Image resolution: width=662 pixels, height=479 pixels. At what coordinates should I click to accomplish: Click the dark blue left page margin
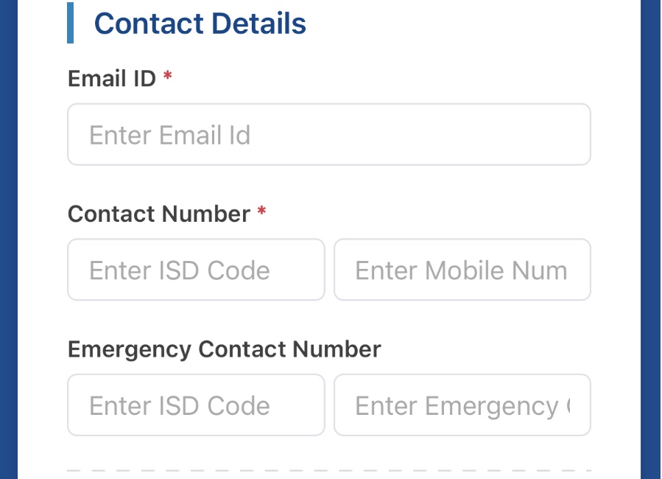click(x=8, y=239)
